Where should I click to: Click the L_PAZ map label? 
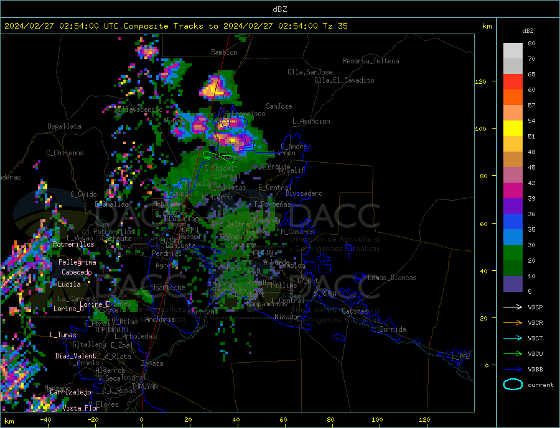(461, 357)
